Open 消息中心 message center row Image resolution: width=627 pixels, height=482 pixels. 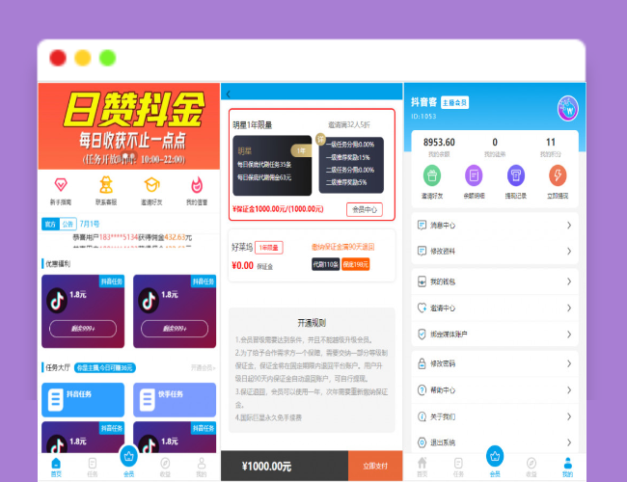click(x=494, y=226)
